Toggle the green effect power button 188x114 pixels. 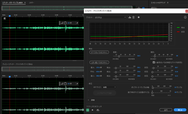88,110
